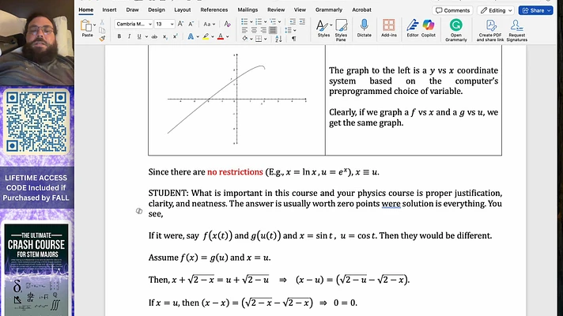
Task: Align text right
Action: 263,30
